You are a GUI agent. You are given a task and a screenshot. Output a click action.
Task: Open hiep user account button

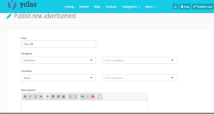(x=185, y=7)
